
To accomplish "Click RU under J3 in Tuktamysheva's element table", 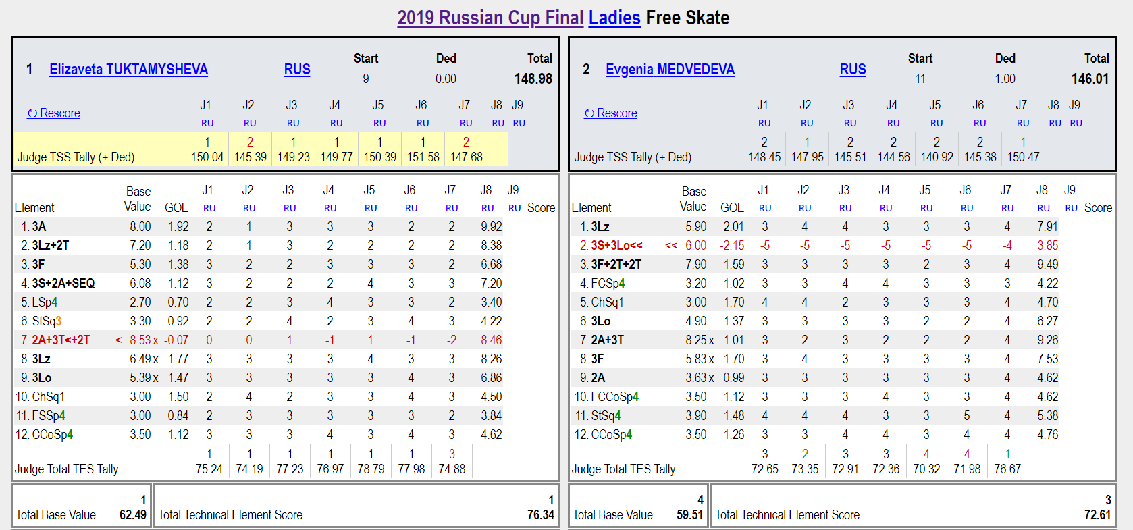I will tap(290, 208).
